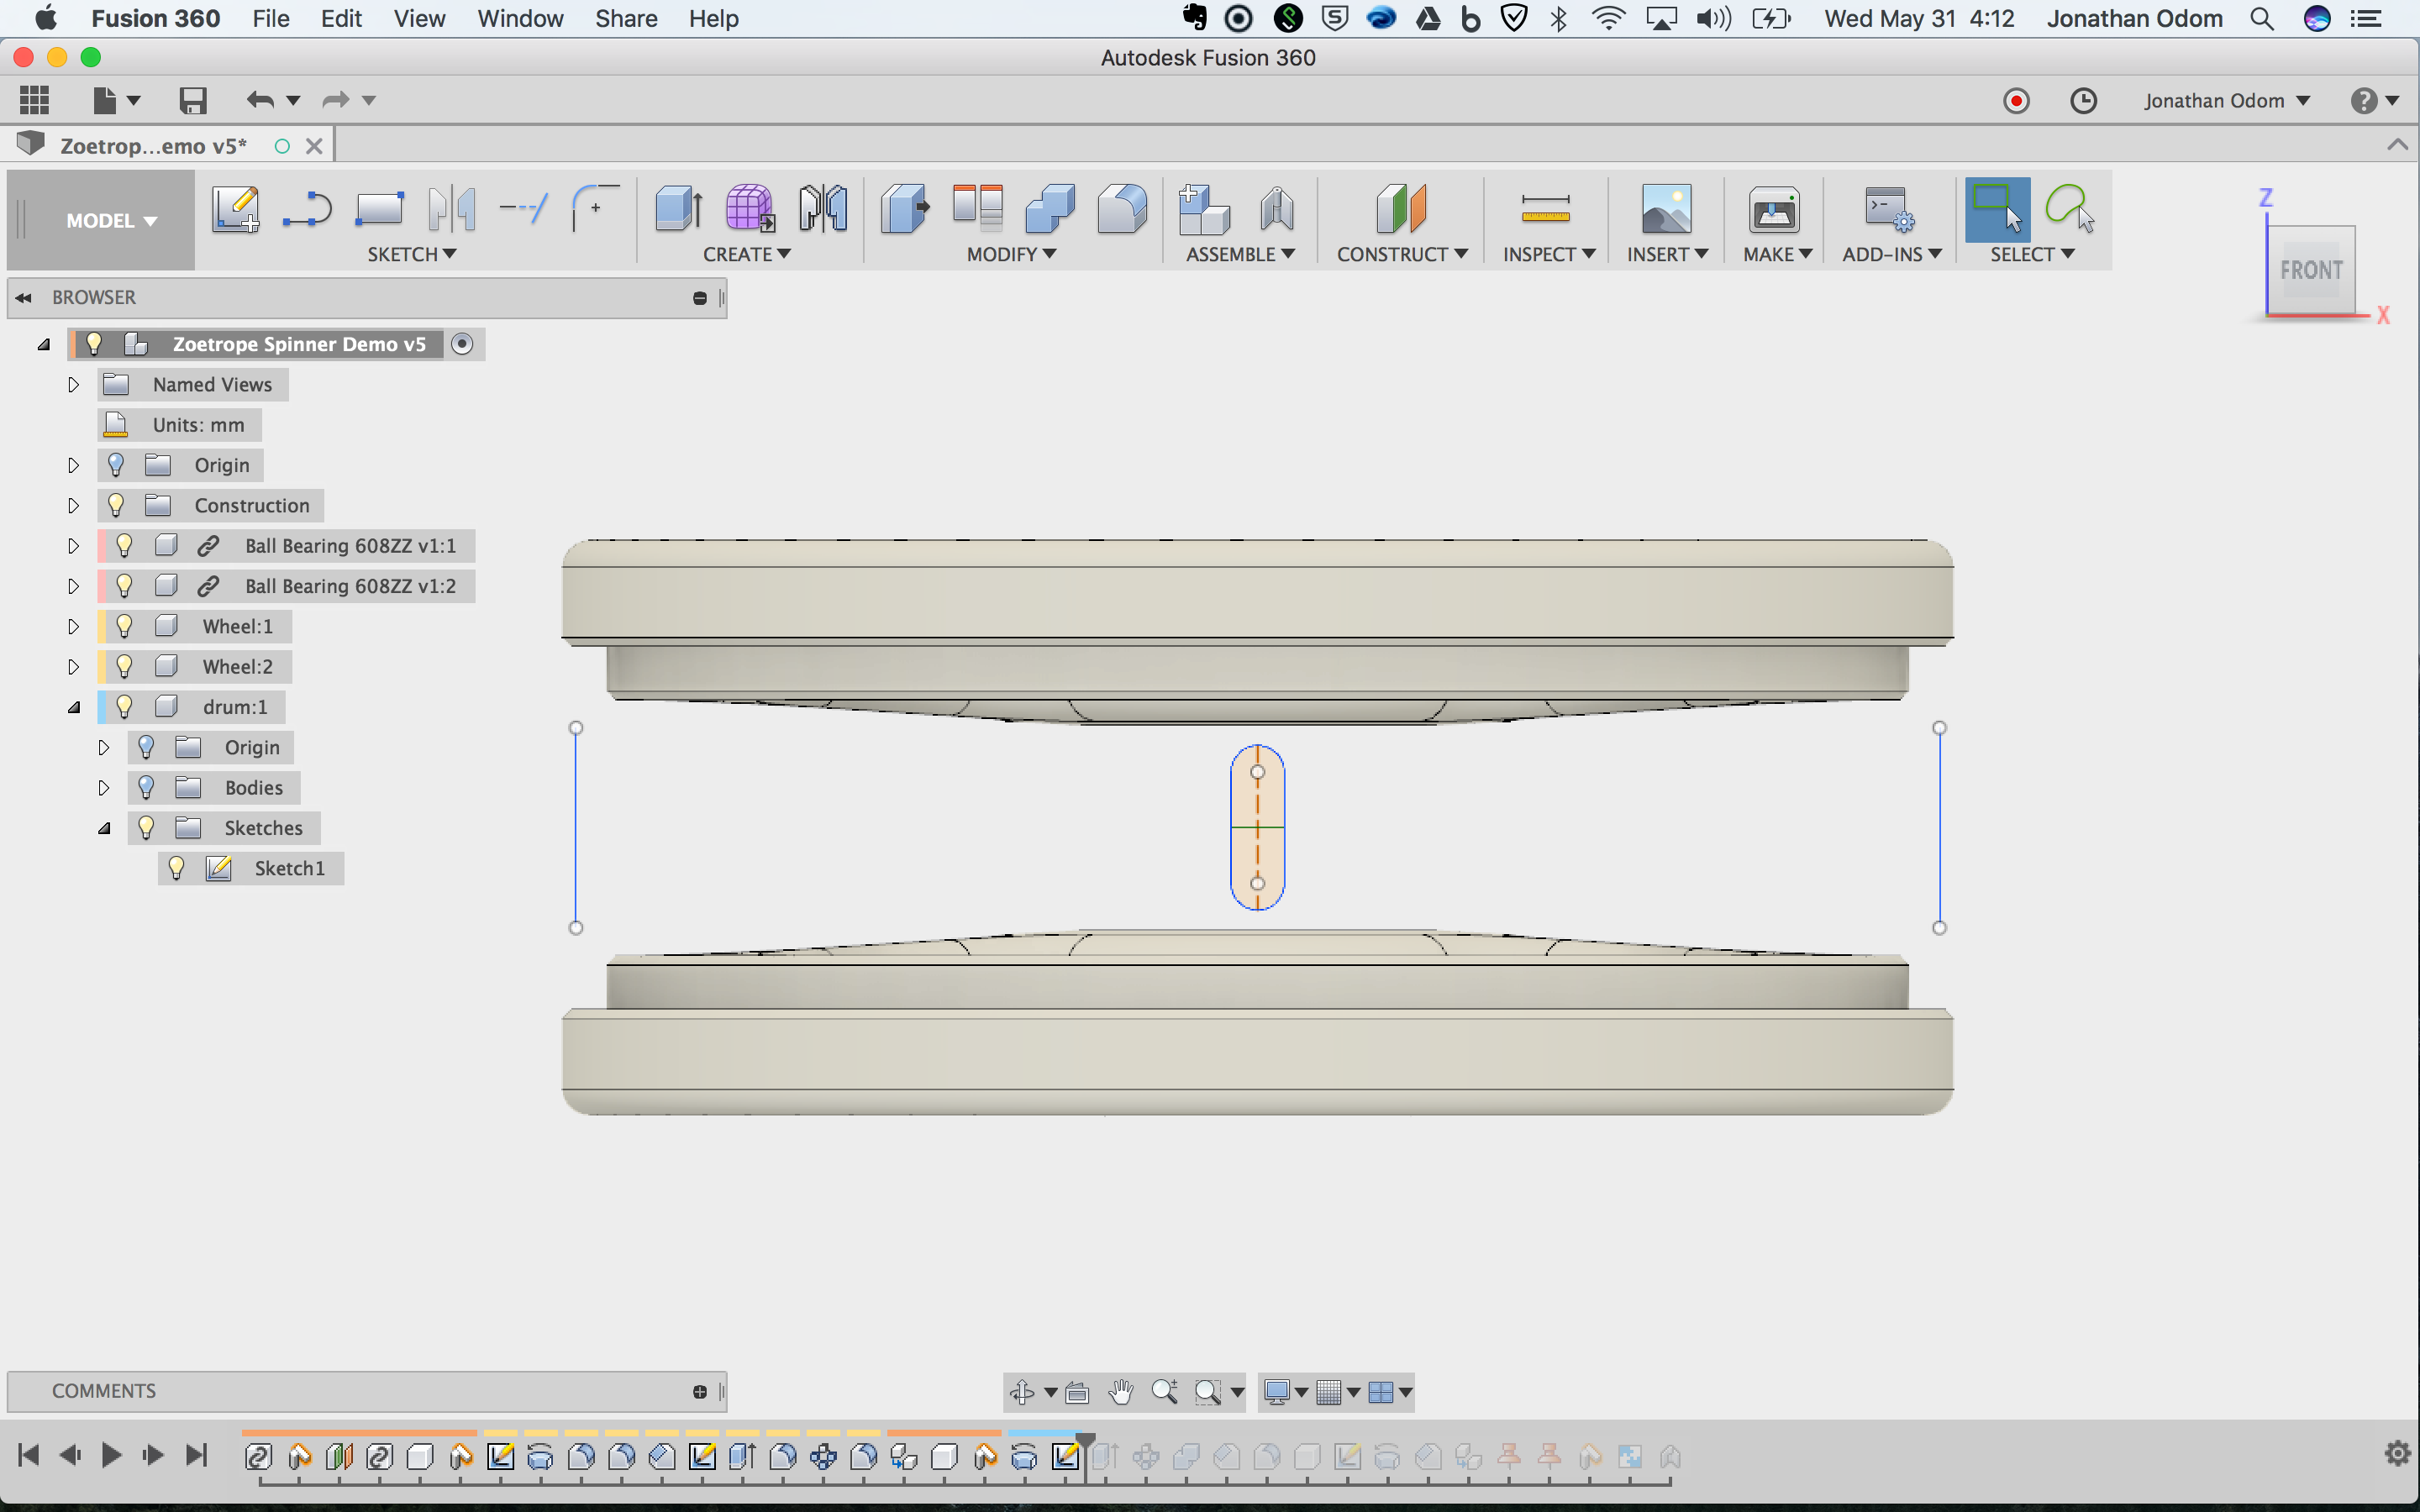Click the Press Pull modify icon
This screenshot has height=1512, width=2420.
tap(904, 209)
